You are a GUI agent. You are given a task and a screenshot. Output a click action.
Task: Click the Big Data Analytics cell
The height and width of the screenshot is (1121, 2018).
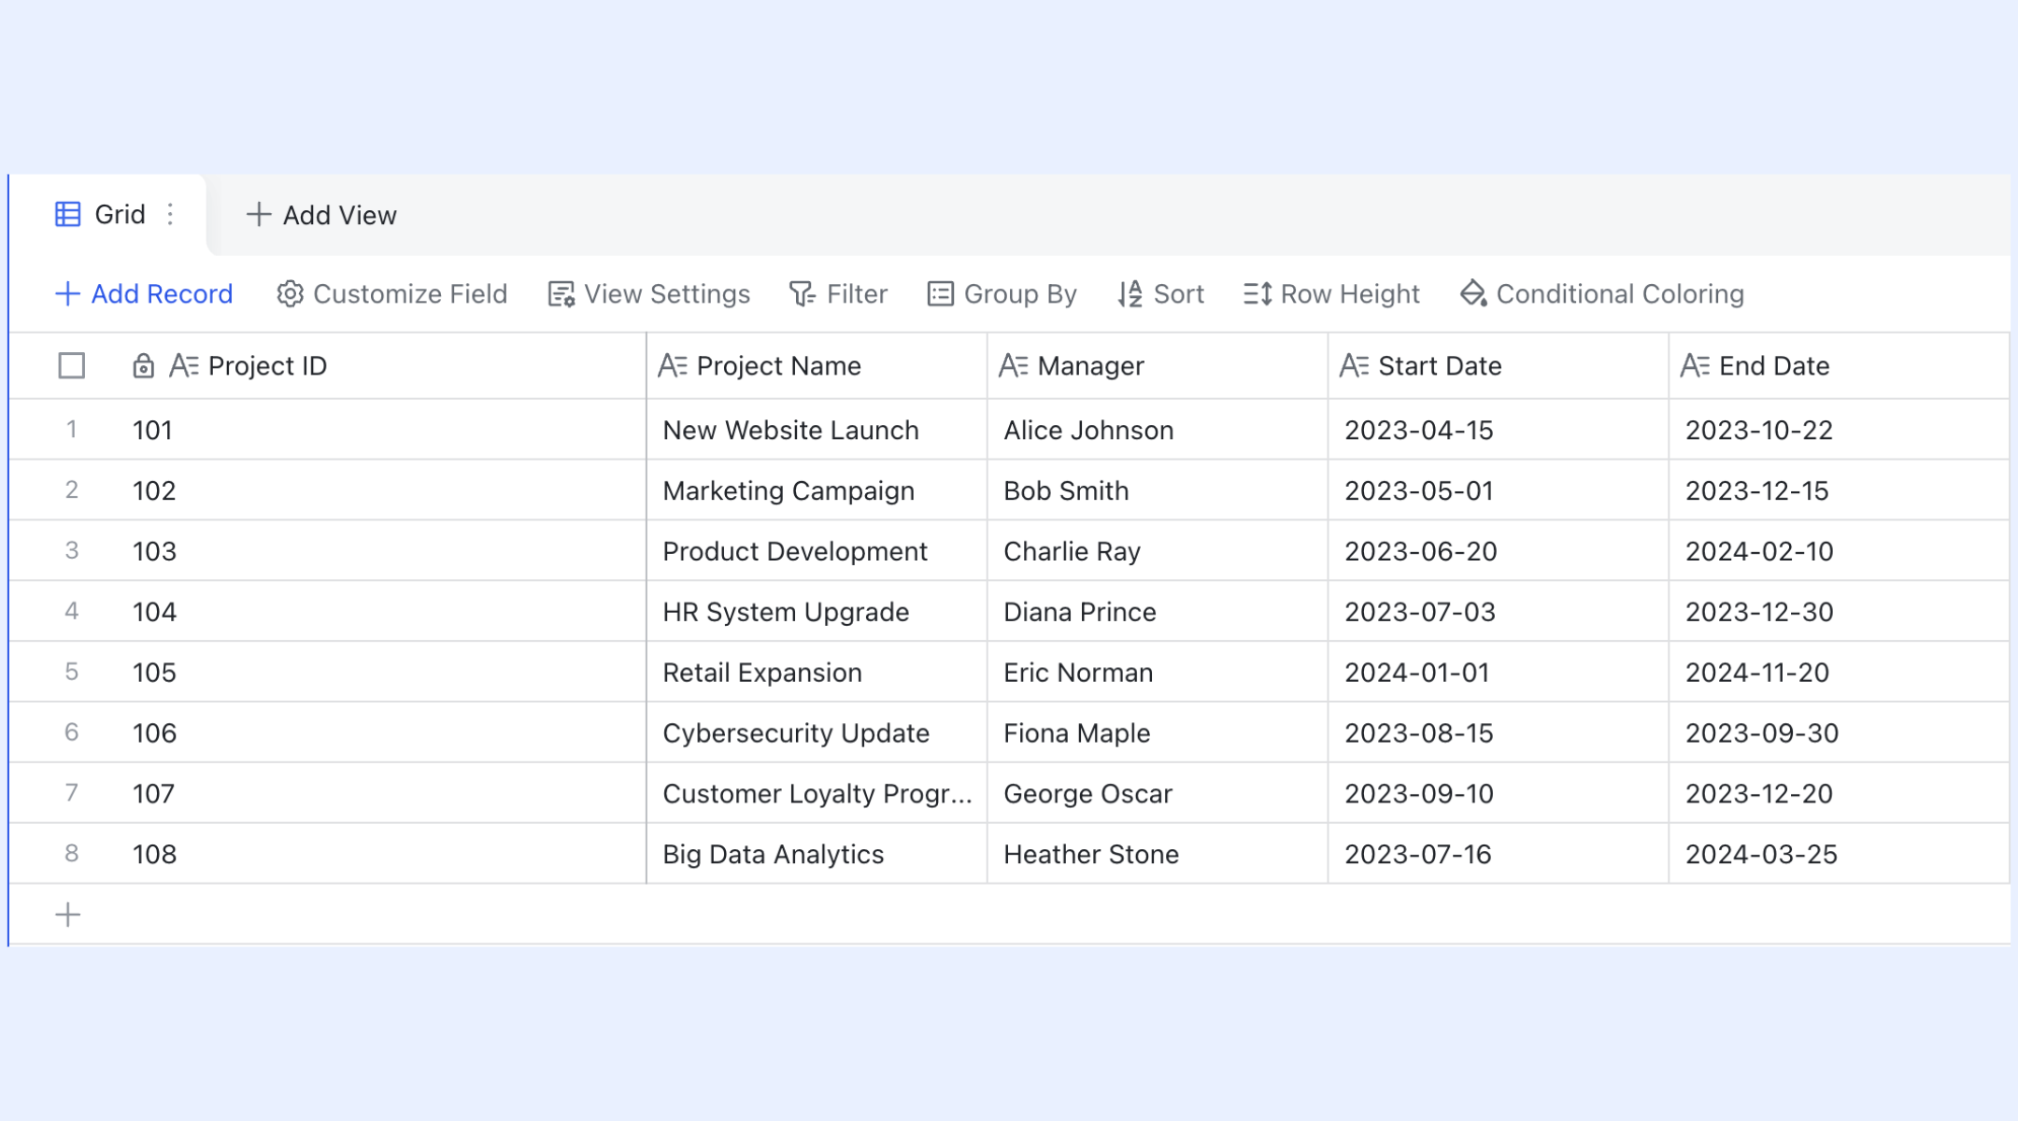817,854
